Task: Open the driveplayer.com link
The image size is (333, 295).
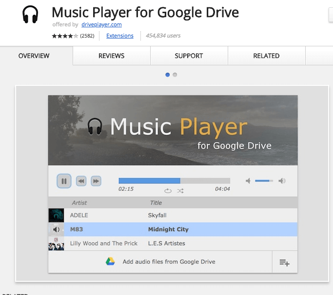Action: [101, 24]
